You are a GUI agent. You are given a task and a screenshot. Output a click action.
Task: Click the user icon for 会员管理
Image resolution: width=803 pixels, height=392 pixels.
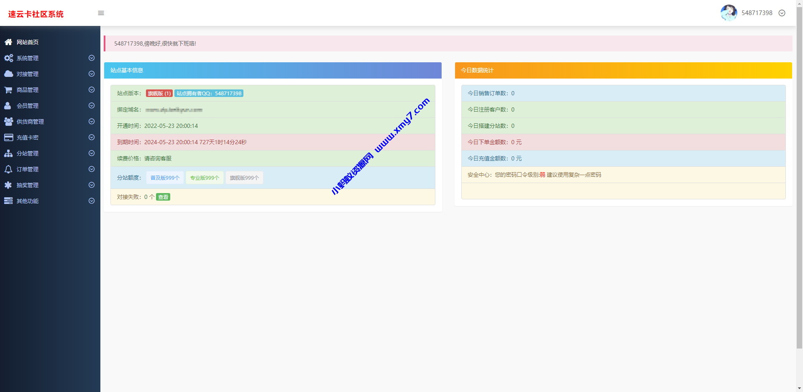pos(8,106)
